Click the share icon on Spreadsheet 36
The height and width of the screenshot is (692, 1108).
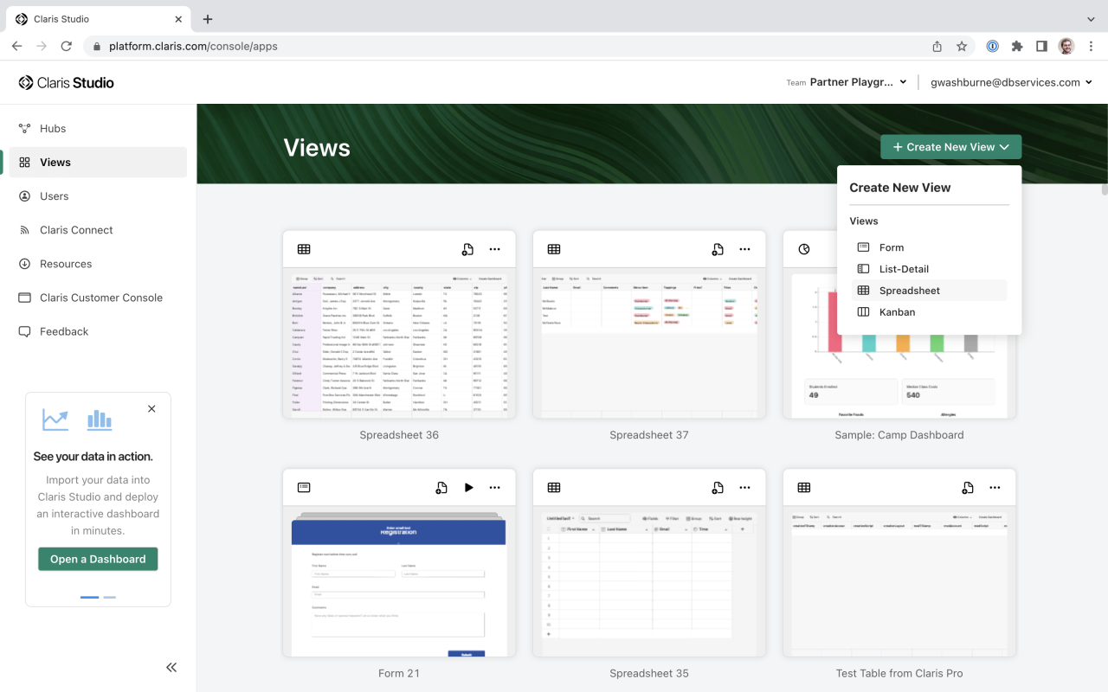[467, 249]
